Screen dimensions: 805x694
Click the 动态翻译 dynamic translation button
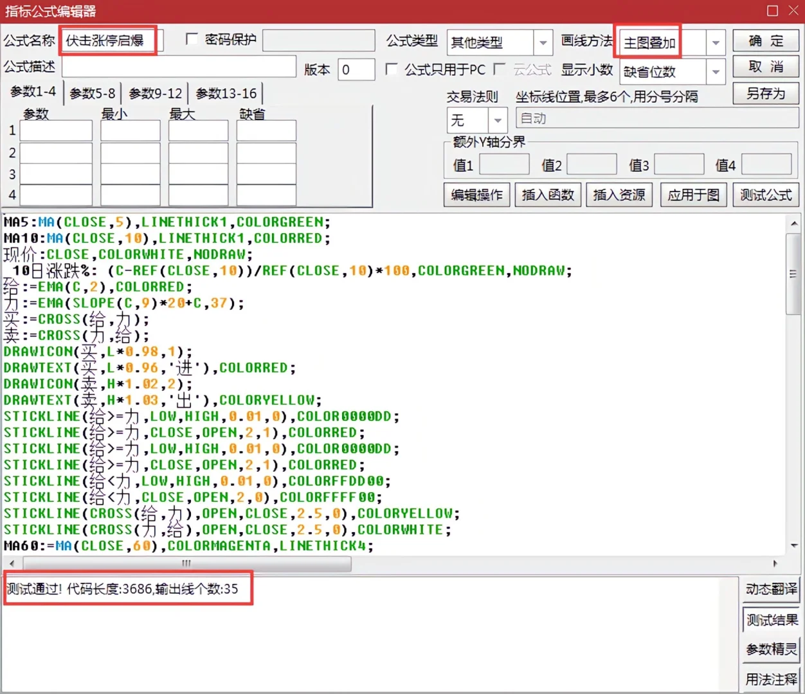(771, 589)
